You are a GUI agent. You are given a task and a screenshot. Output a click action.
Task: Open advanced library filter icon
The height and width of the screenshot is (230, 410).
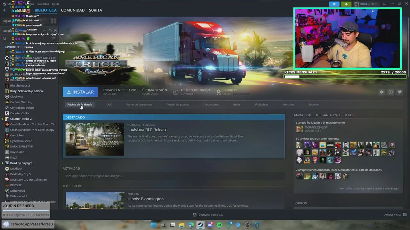(x=53, y=39)
